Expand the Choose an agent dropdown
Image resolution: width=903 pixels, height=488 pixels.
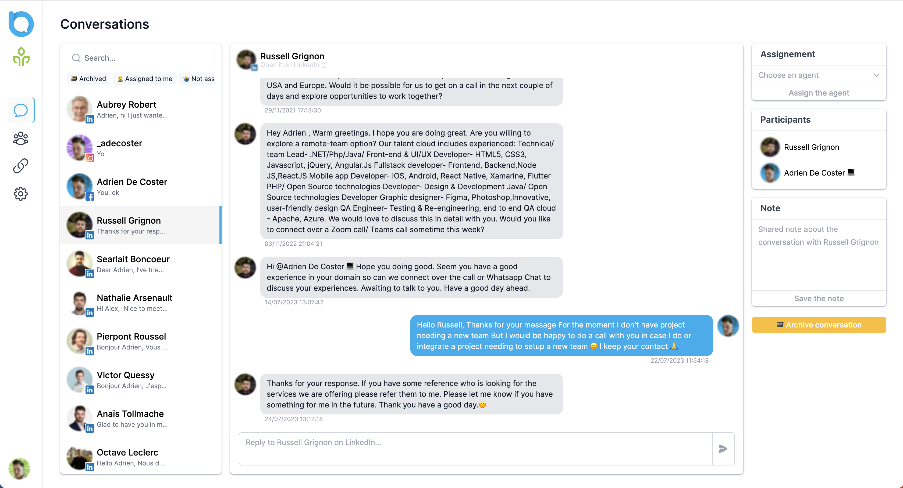tap(819, 75)
